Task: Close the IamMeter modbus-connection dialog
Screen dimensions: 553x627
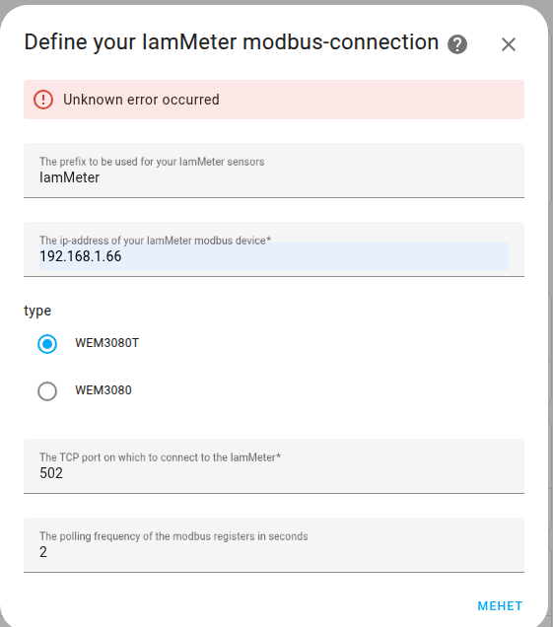Action: [x=509, y=44]
